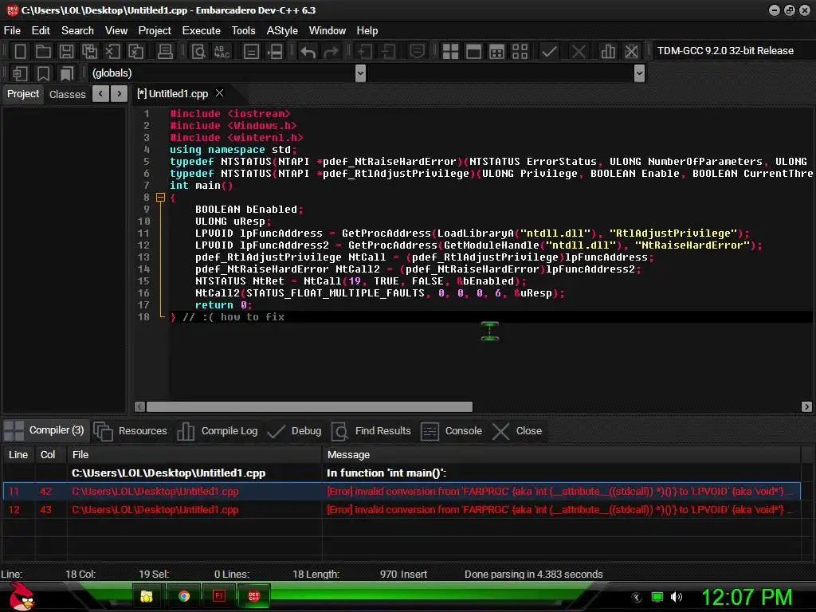Open the Search menu
This screenshot has height=612, width=816.
coord(77,31)
